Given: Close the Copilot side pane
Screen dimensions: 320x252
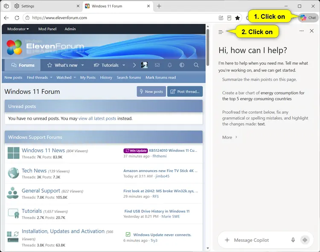Looking at the screenshot, I should [x=311, y=31].
